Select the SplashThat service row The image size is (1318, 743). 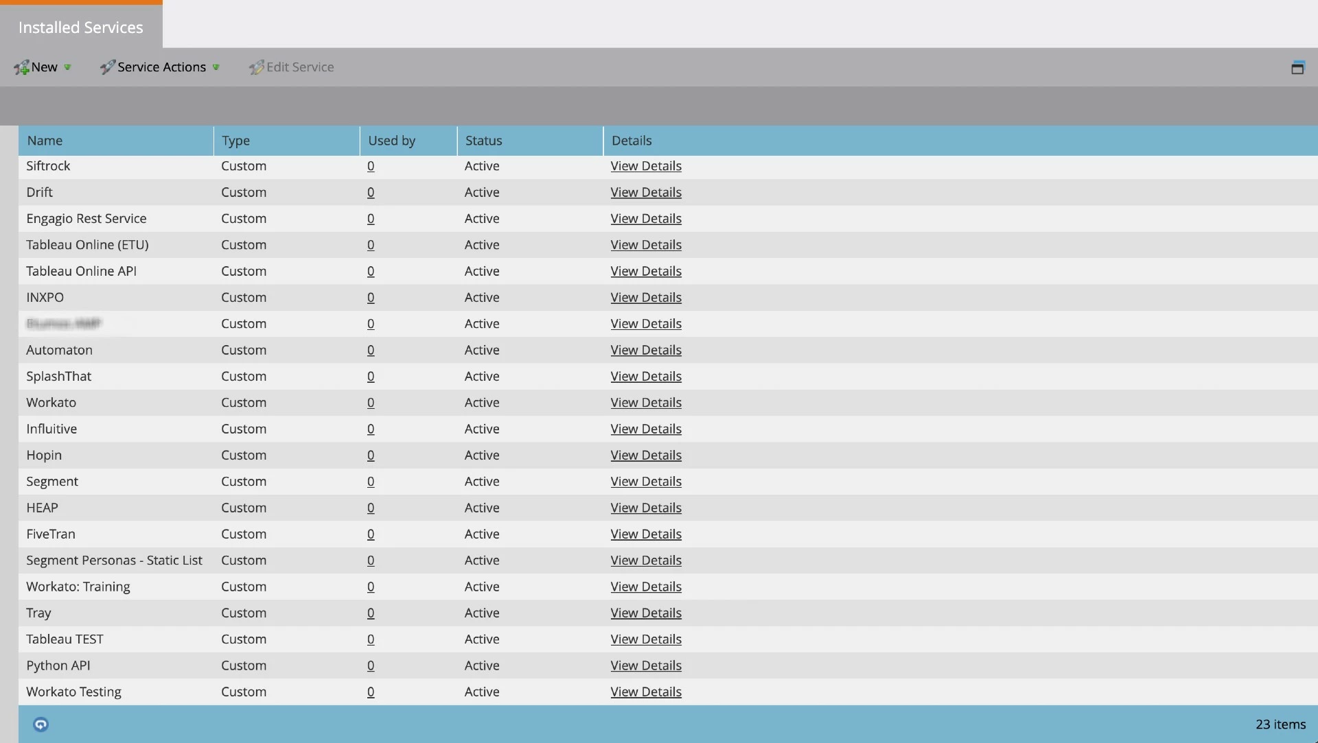pyautogui.click(x=59, y=377)
